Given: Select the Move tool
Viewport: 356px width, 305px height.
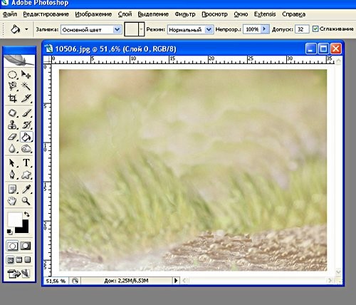Looking at the screenshot, I should 26,75.
